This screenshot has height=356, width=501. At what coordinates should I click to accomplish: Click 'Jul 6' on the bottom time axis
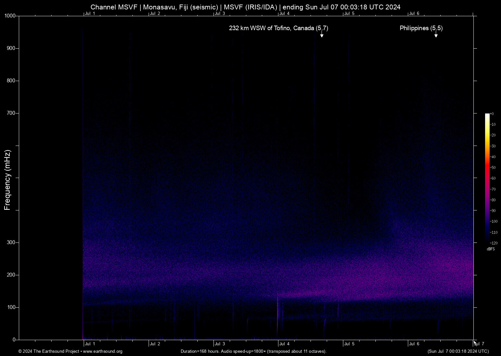414,344
